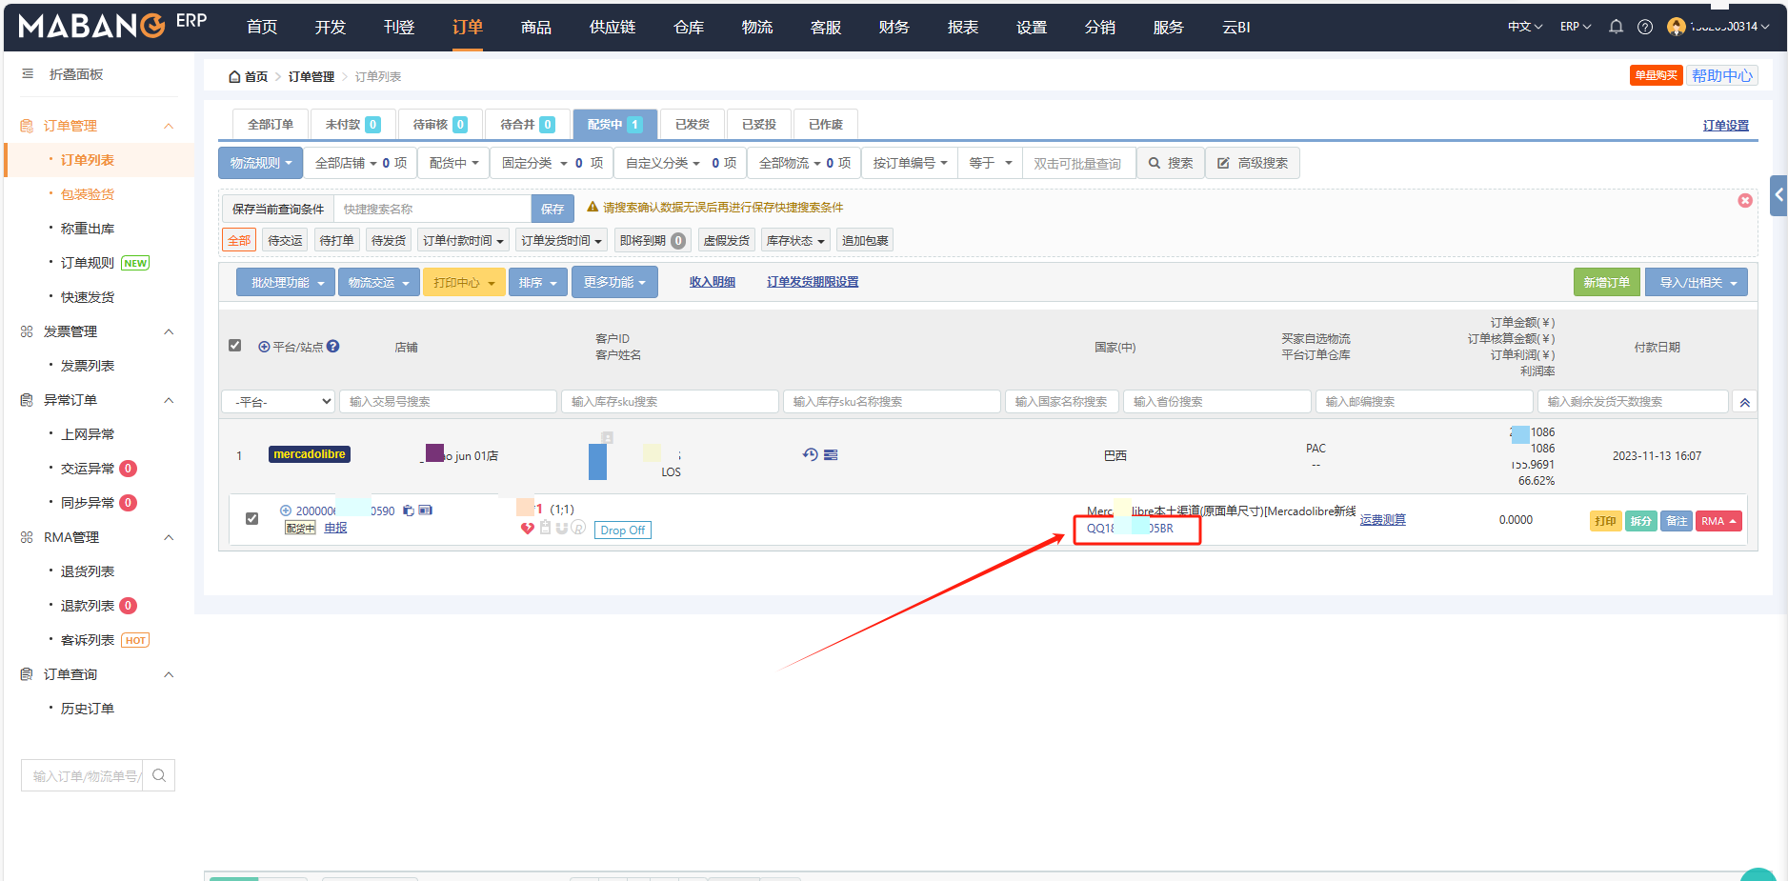1788x881 pixels.
Task: Click the fold panel hamburger icon
Action: 28,74
